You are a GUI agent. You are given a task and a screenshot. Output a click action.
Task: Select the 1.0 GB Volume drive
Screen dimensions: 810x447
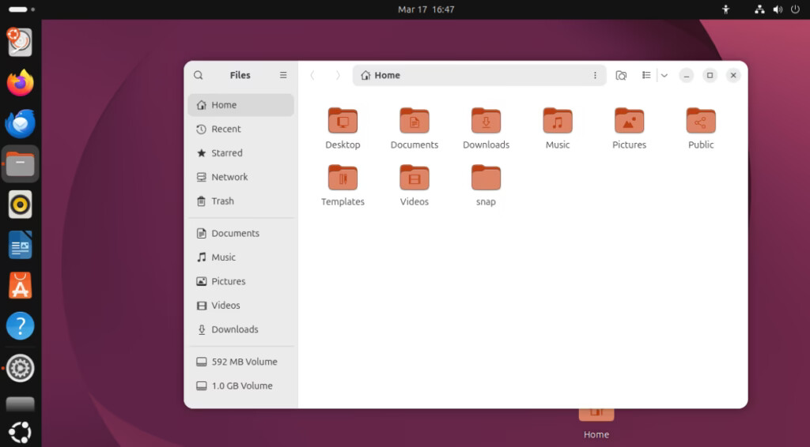point(241,386)
